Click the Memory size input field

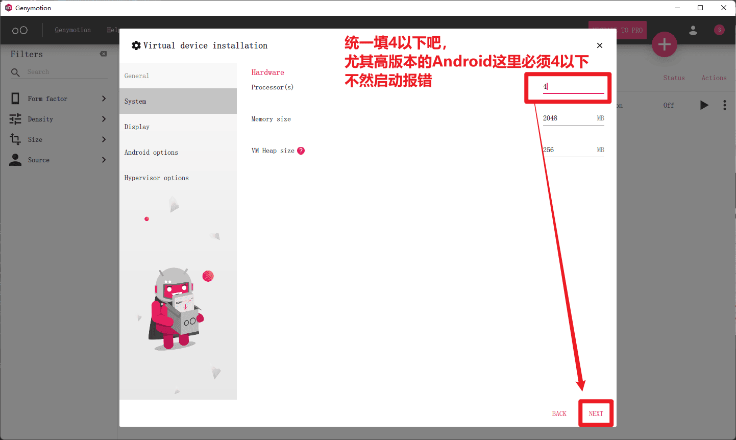568,118
